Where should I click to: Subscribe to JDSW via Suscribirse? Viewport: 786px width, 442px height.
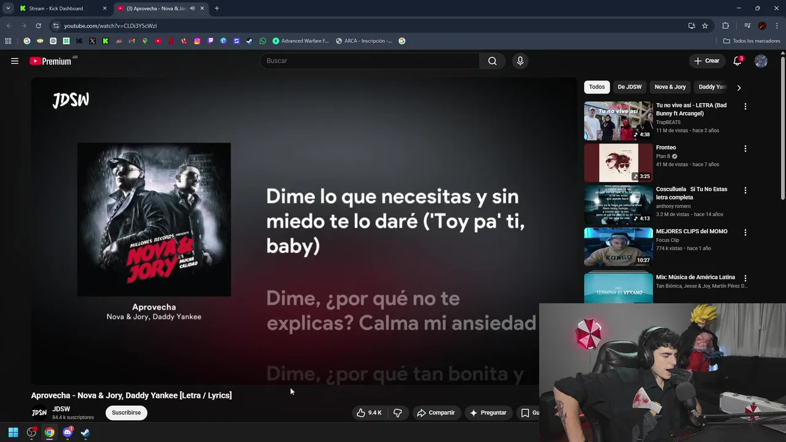coord(126,413)
